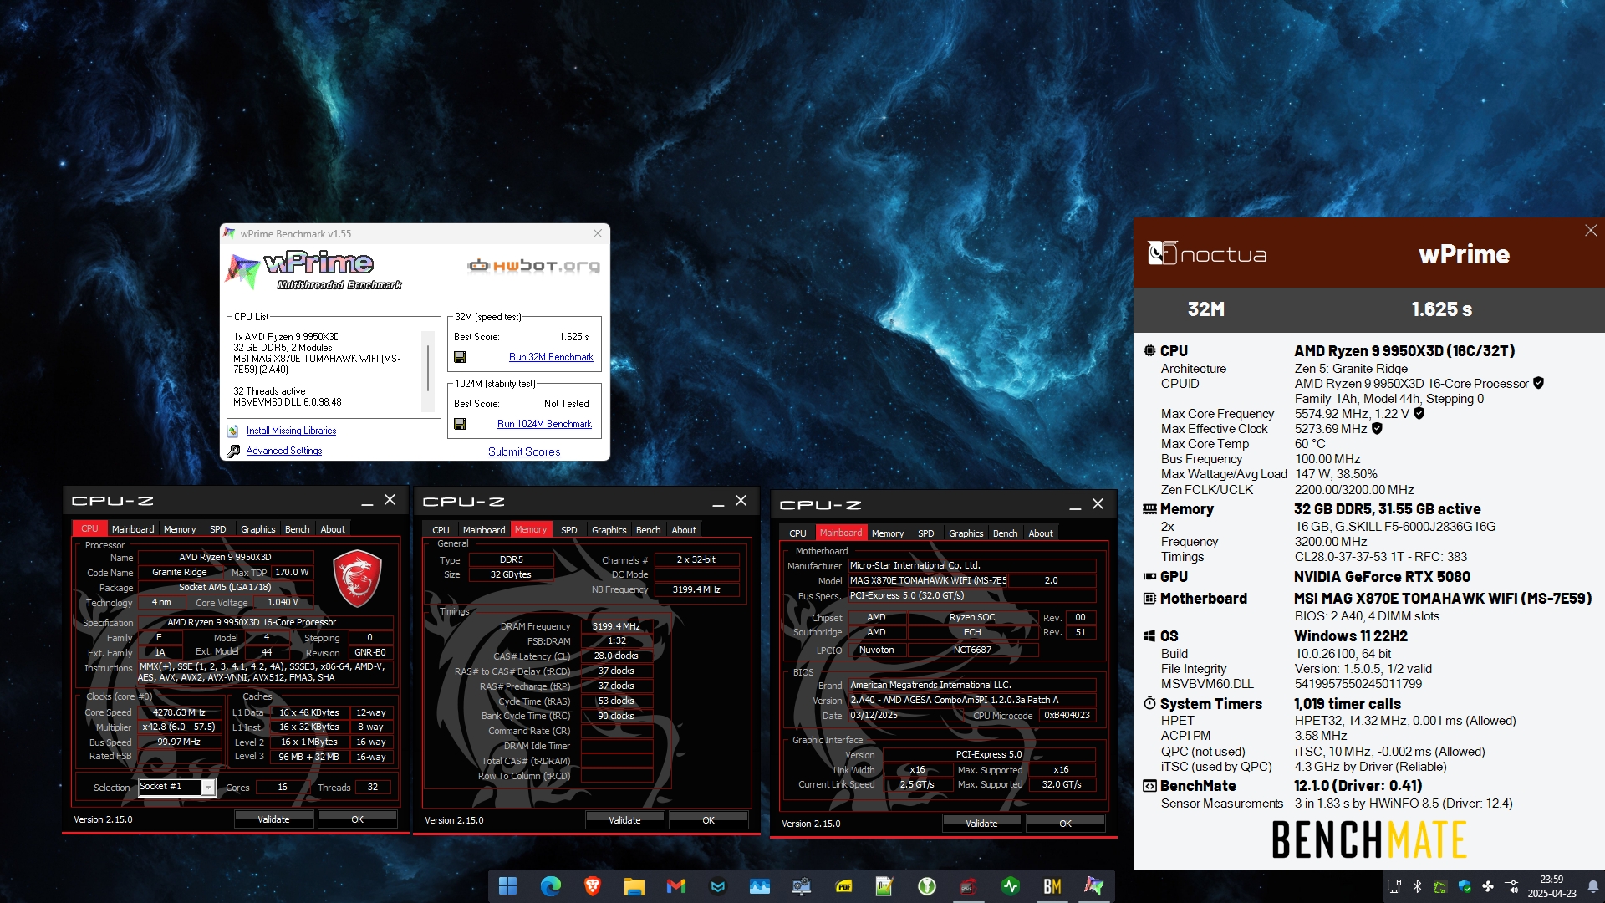The height and width of the screenshot is (903, 1605).
Task: Click the BENCHMATE logo at panel bottom
Action: pyautogui.click(x=1368, y=840)
